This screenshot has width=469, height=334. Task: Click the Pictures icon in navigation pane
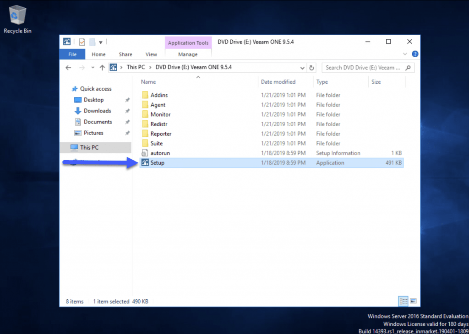click(78, 133)
